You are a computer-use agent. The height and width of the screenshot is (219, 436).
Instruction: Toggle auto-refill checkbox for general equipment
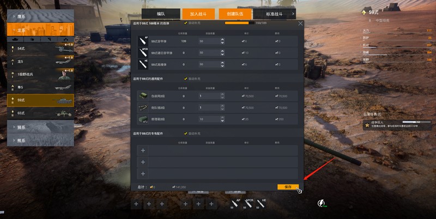(x=185, y=78)
